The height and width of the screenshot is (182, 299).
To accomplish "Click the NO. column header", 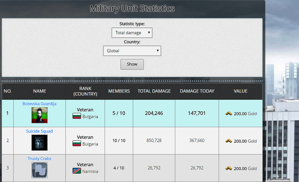I will point(8,91).
